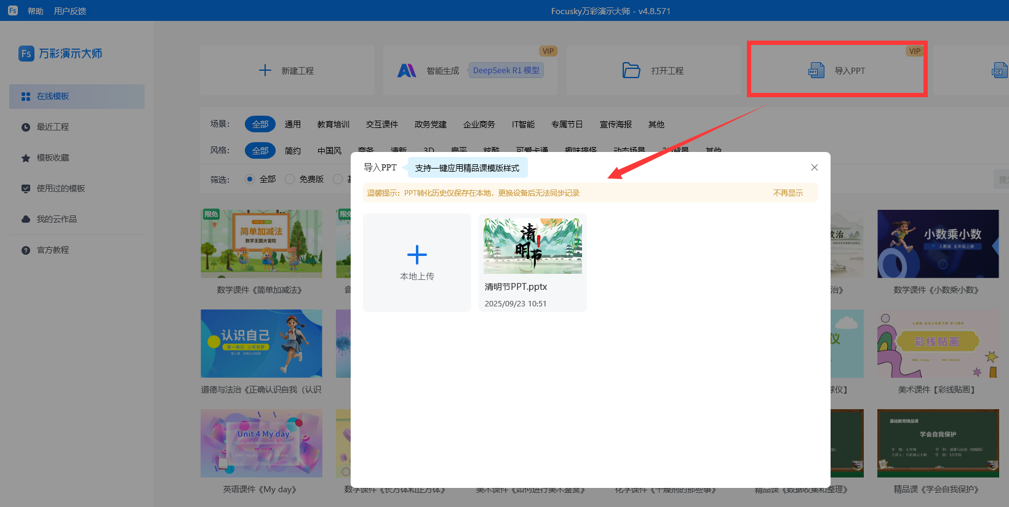Select the 全部 filter radio button
The image size is (1009, 507).
(x=250, y=179)
